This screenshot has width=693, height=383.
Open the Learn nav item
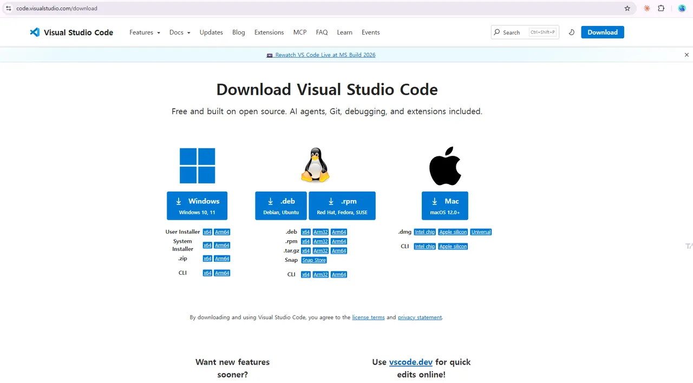click(x=344, y=32)
